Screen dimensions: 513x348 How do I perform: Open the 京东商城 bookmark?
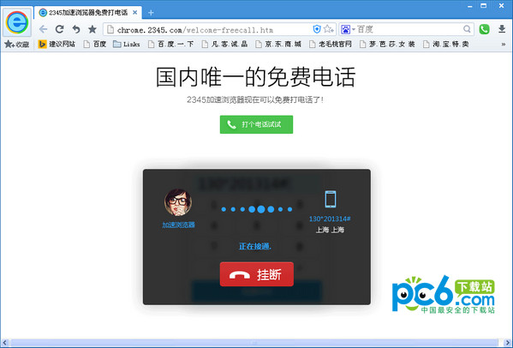[x=278, y=45]
